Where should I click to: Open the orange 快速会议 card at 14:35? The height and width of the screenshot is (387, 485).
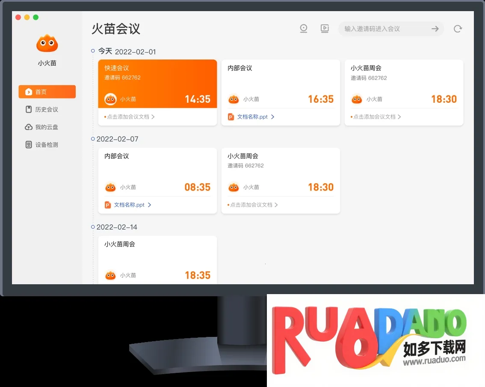pos(157,83)
